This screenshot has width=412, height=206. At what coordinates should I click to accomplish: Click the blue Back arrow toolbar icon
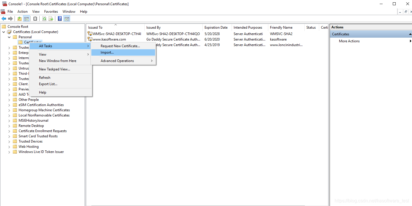click(4, 19)
